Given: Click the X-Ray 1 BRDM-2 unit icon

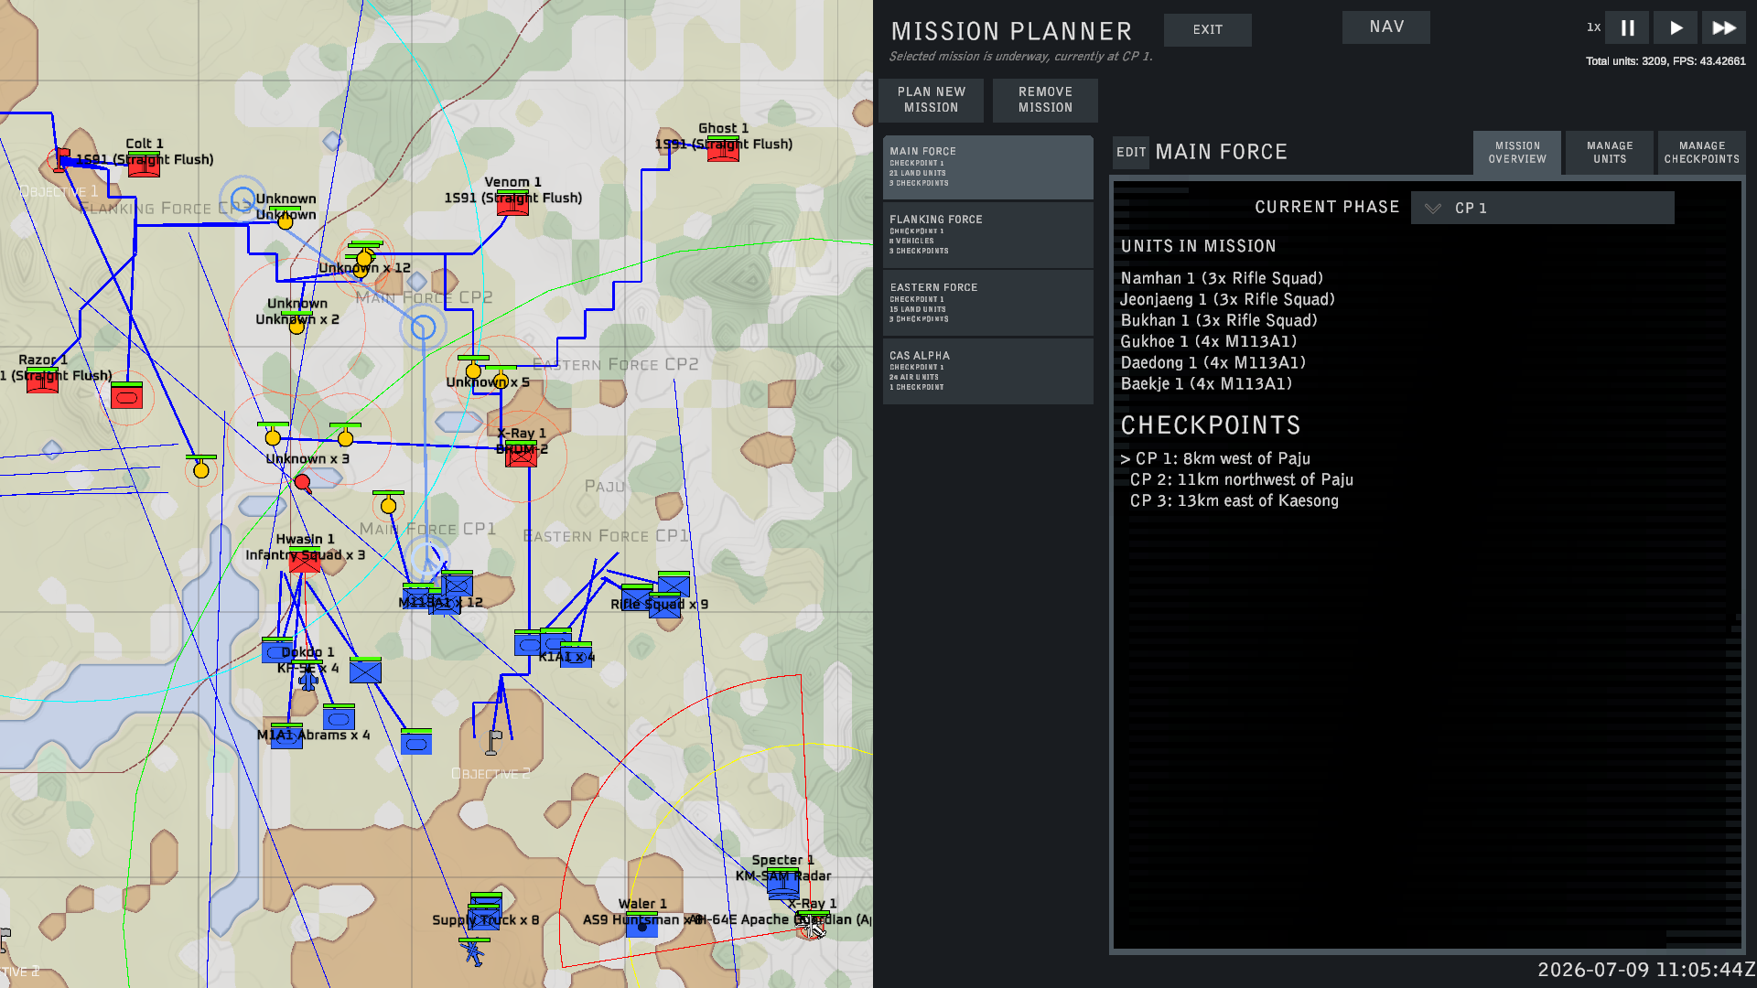Looking at the screenshot, I should pyautogui.click(x=521, y=455).
